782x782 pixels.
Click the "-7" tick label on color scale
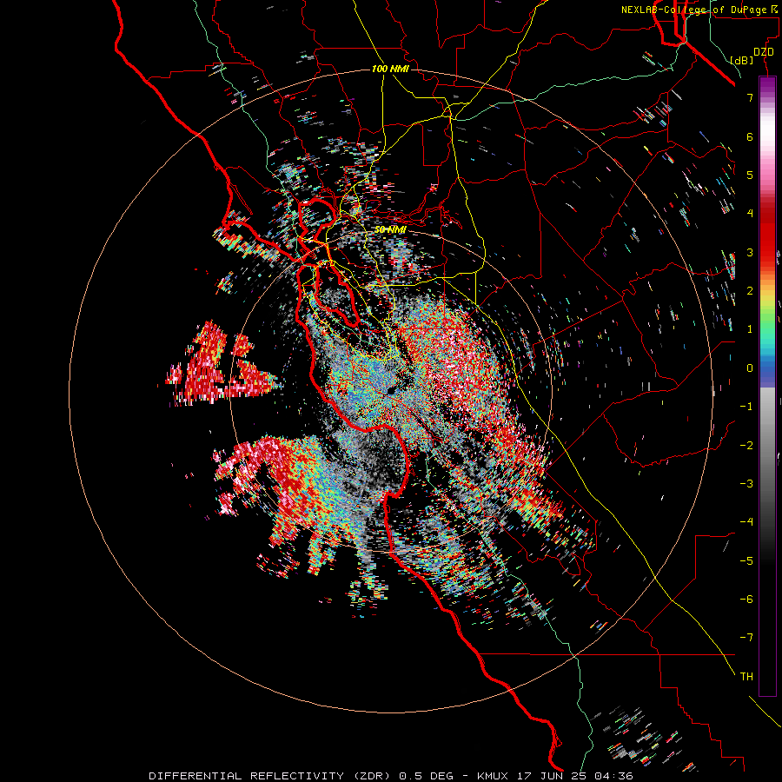coord(746,638)
